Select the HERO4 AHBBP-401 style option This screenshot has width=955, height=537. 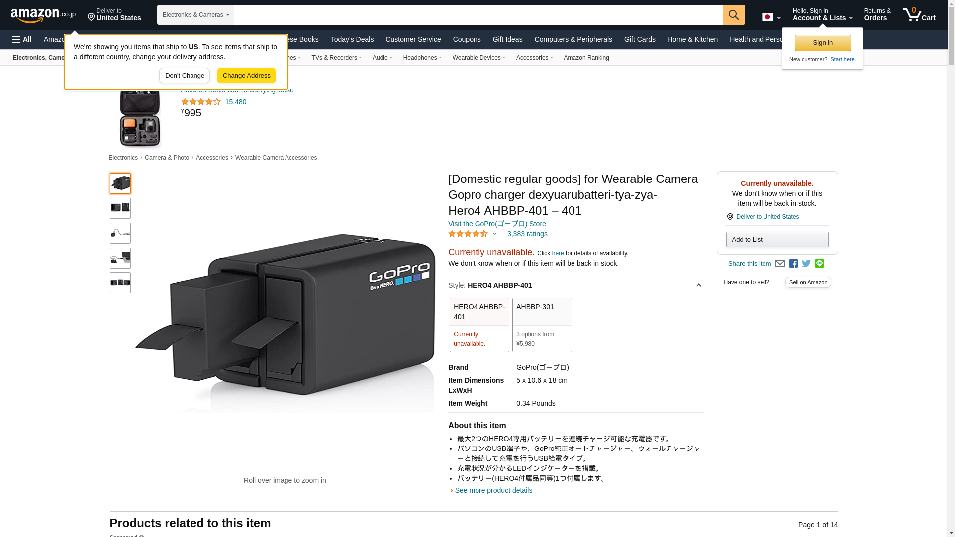tap(479, 325)
